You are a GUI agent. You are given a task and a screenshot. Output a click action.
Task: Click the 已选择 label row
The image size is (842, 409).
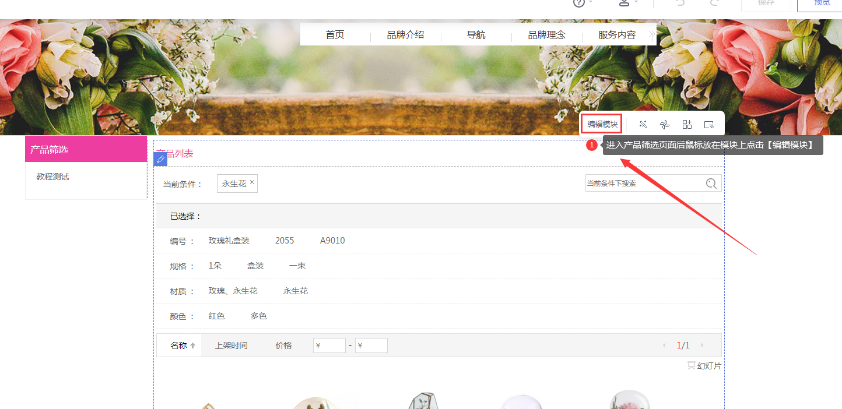tap(438, 216)
